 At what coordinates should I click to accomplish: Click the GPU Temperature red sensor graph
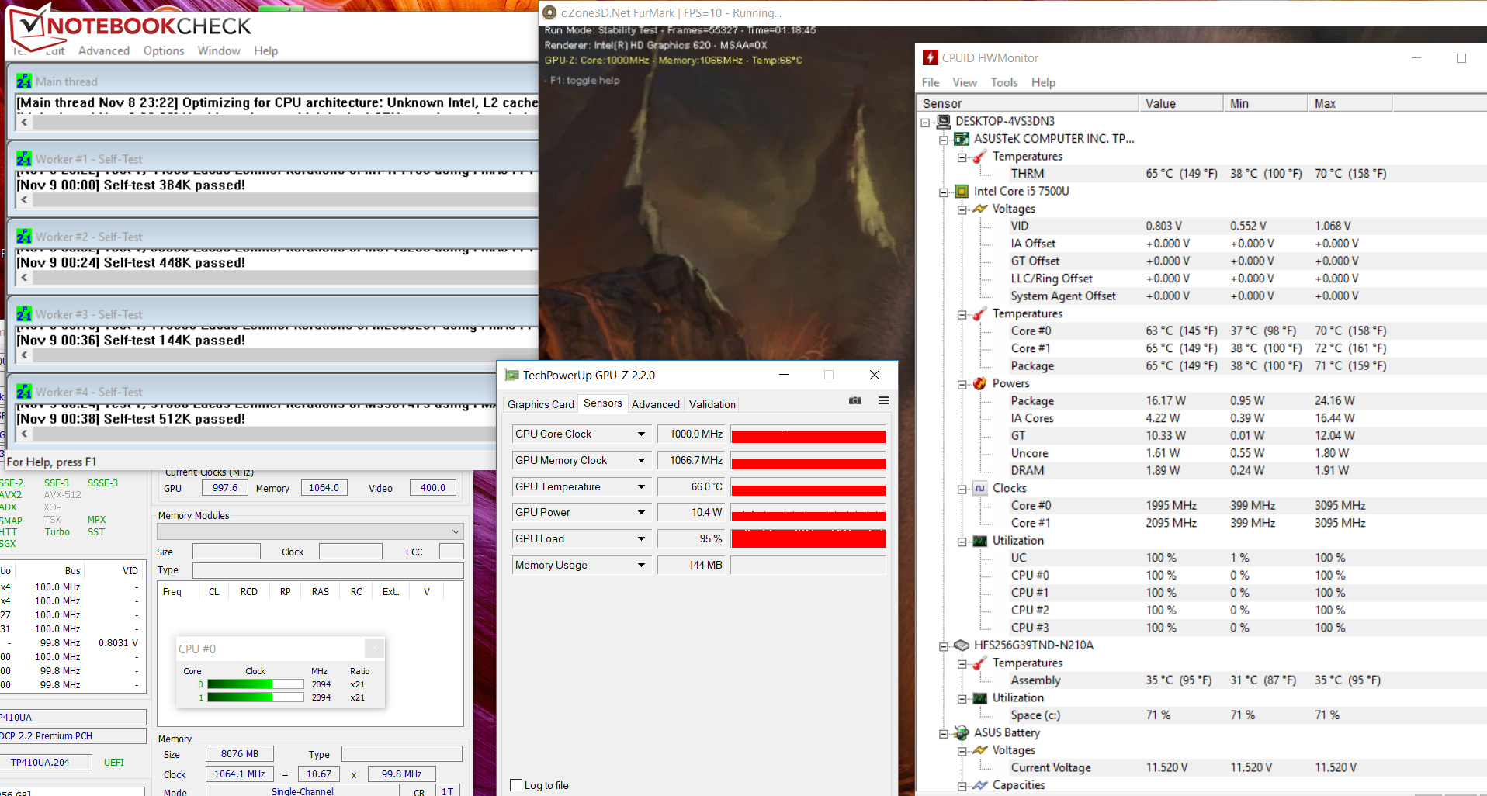point(808,486)
